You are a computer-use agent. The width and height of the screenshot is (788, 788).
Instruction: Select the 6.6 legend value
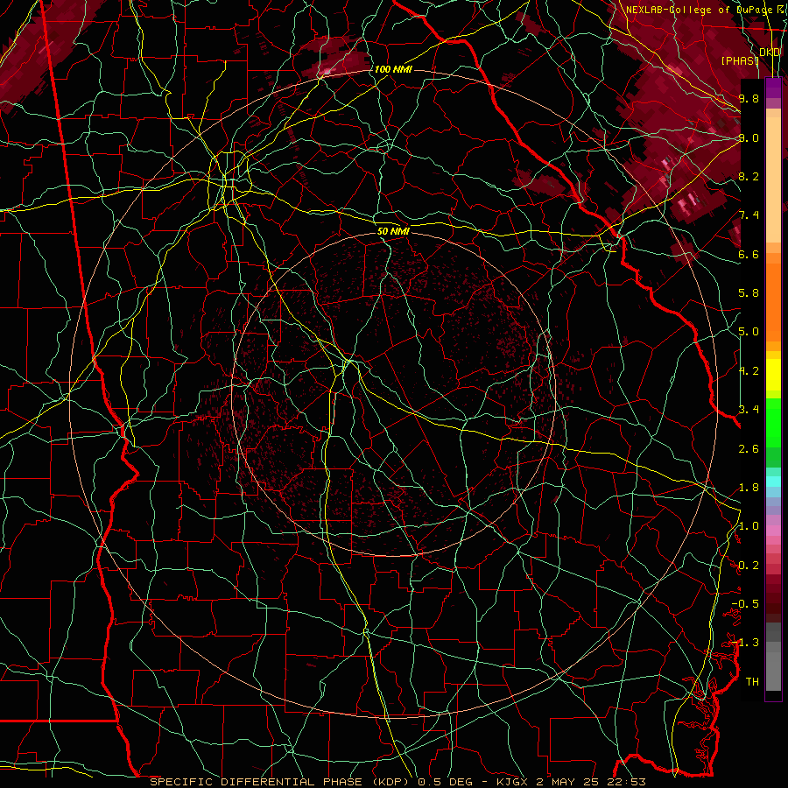[x=749, y=254]
